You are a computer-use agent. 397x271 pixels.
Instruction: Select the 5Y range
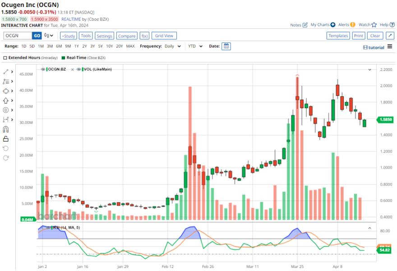click(101, 46)
